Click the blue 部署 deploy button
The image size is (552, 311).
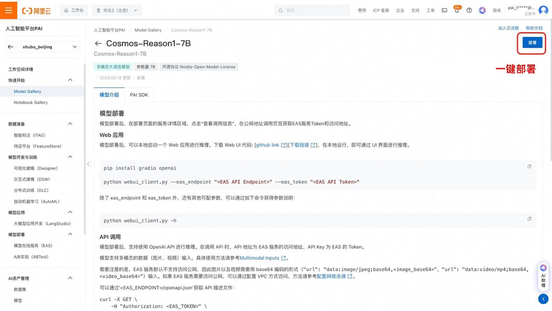point(532,42)
